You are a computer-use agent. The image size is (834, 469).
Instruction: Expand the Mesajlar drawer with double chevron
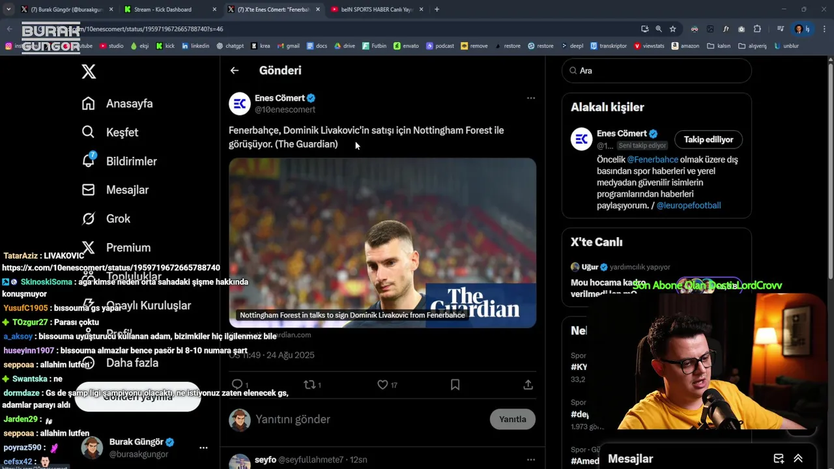point(798,459)
